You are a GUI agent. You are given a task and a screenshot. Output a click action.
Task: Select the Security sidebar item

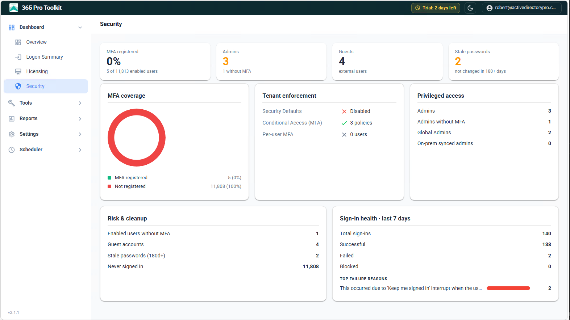point(46,86)
